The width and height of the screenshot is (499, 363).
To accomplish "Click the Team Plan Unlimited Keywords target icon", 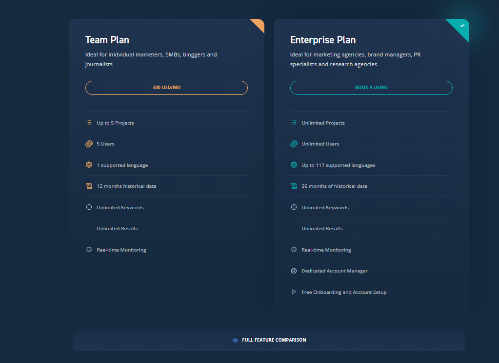I will click(x=89, y=207).
